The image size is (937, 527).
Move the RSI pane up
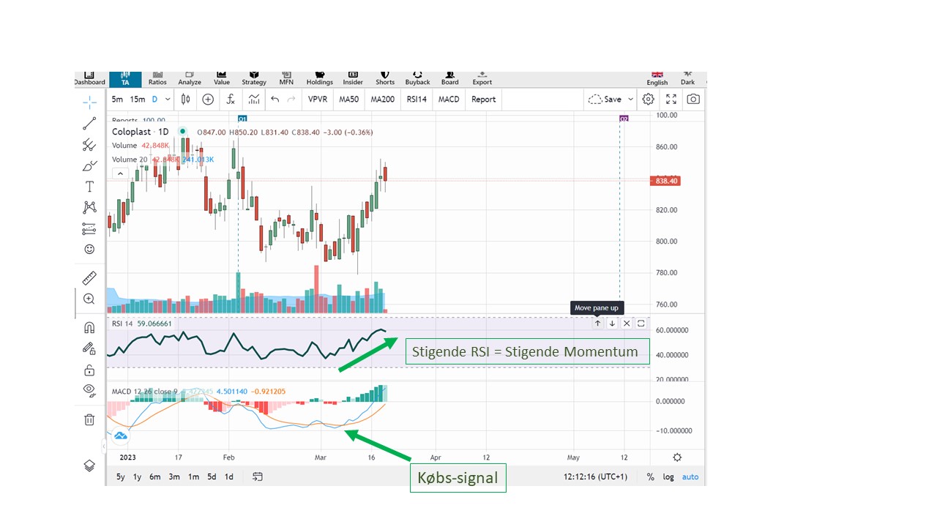597,324
